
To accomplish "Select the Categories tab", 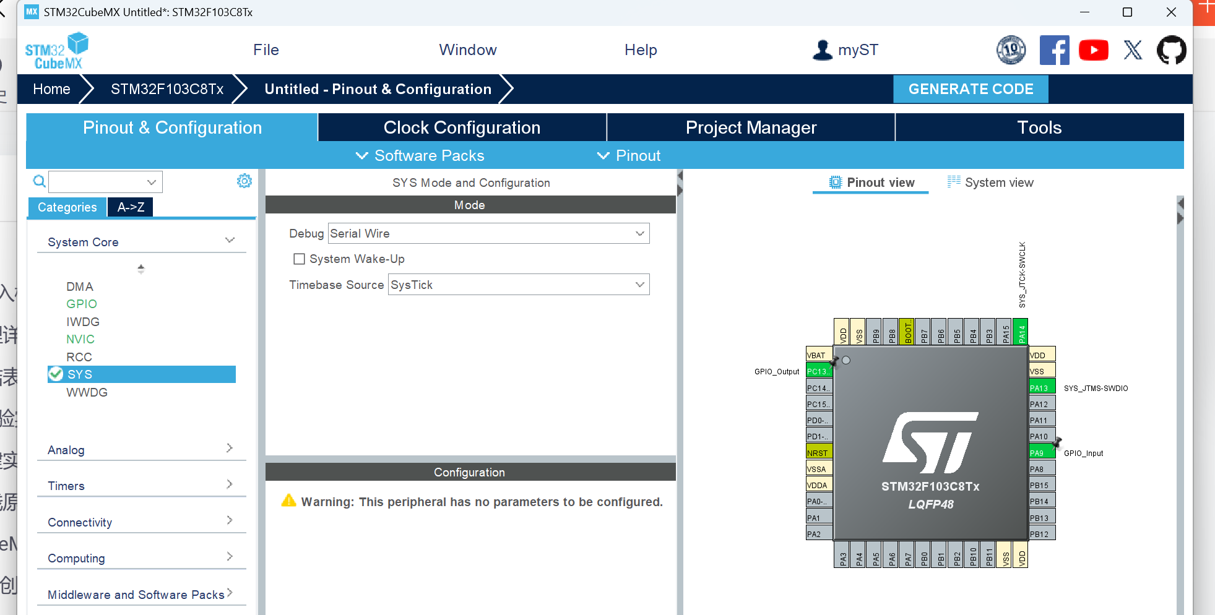I will coord(67,207).
